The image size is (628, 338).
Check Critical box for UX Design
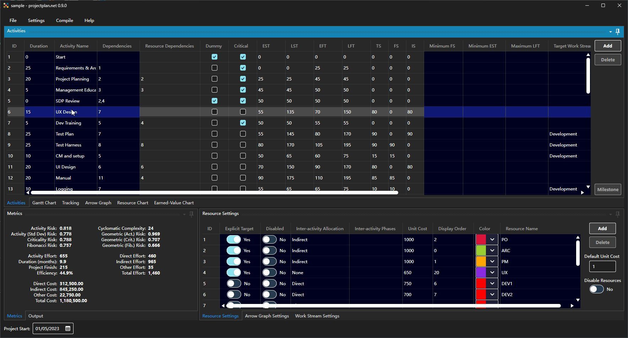coord(243,112)
